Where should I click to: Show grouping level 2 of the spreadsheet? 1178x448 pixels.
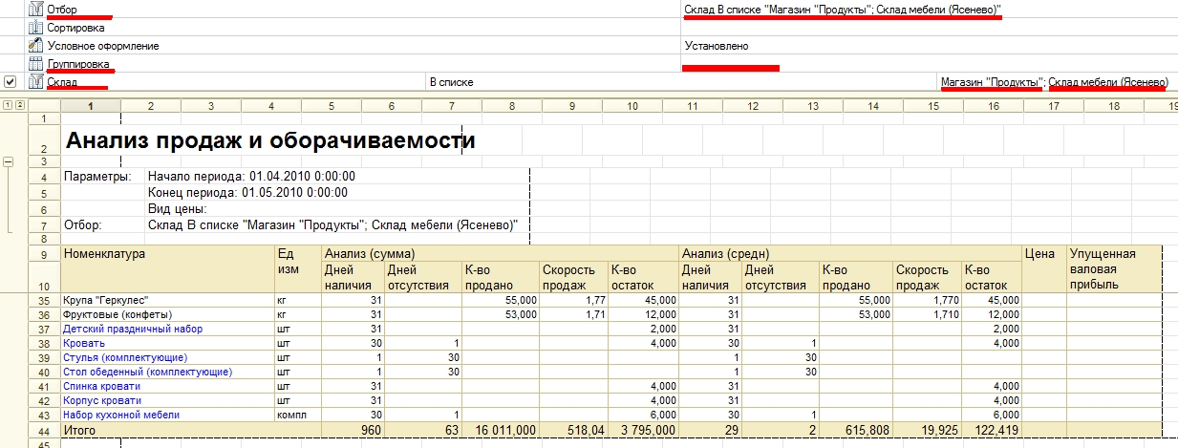pyautogui.click(x=20, y=105)
